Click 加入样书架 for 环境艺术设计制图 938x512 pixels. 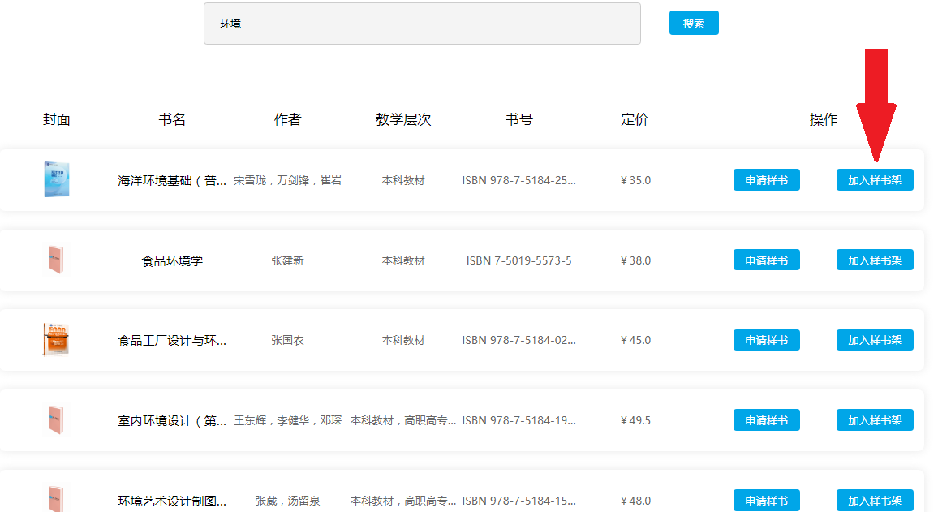pyautogui.click(x=875, y=501)
